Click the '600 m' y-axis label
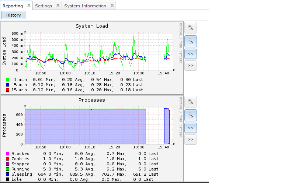This screenshot has width=302, height=183. coord(17,34)
